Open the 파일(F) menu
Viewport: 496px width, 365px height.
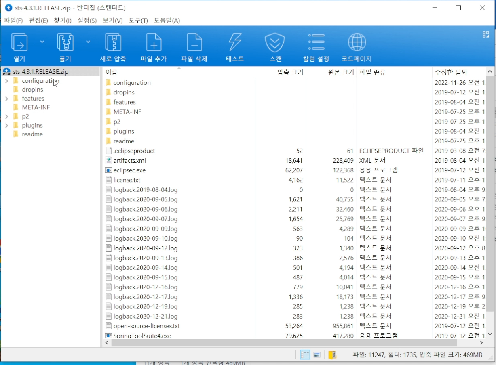[13, 20]
